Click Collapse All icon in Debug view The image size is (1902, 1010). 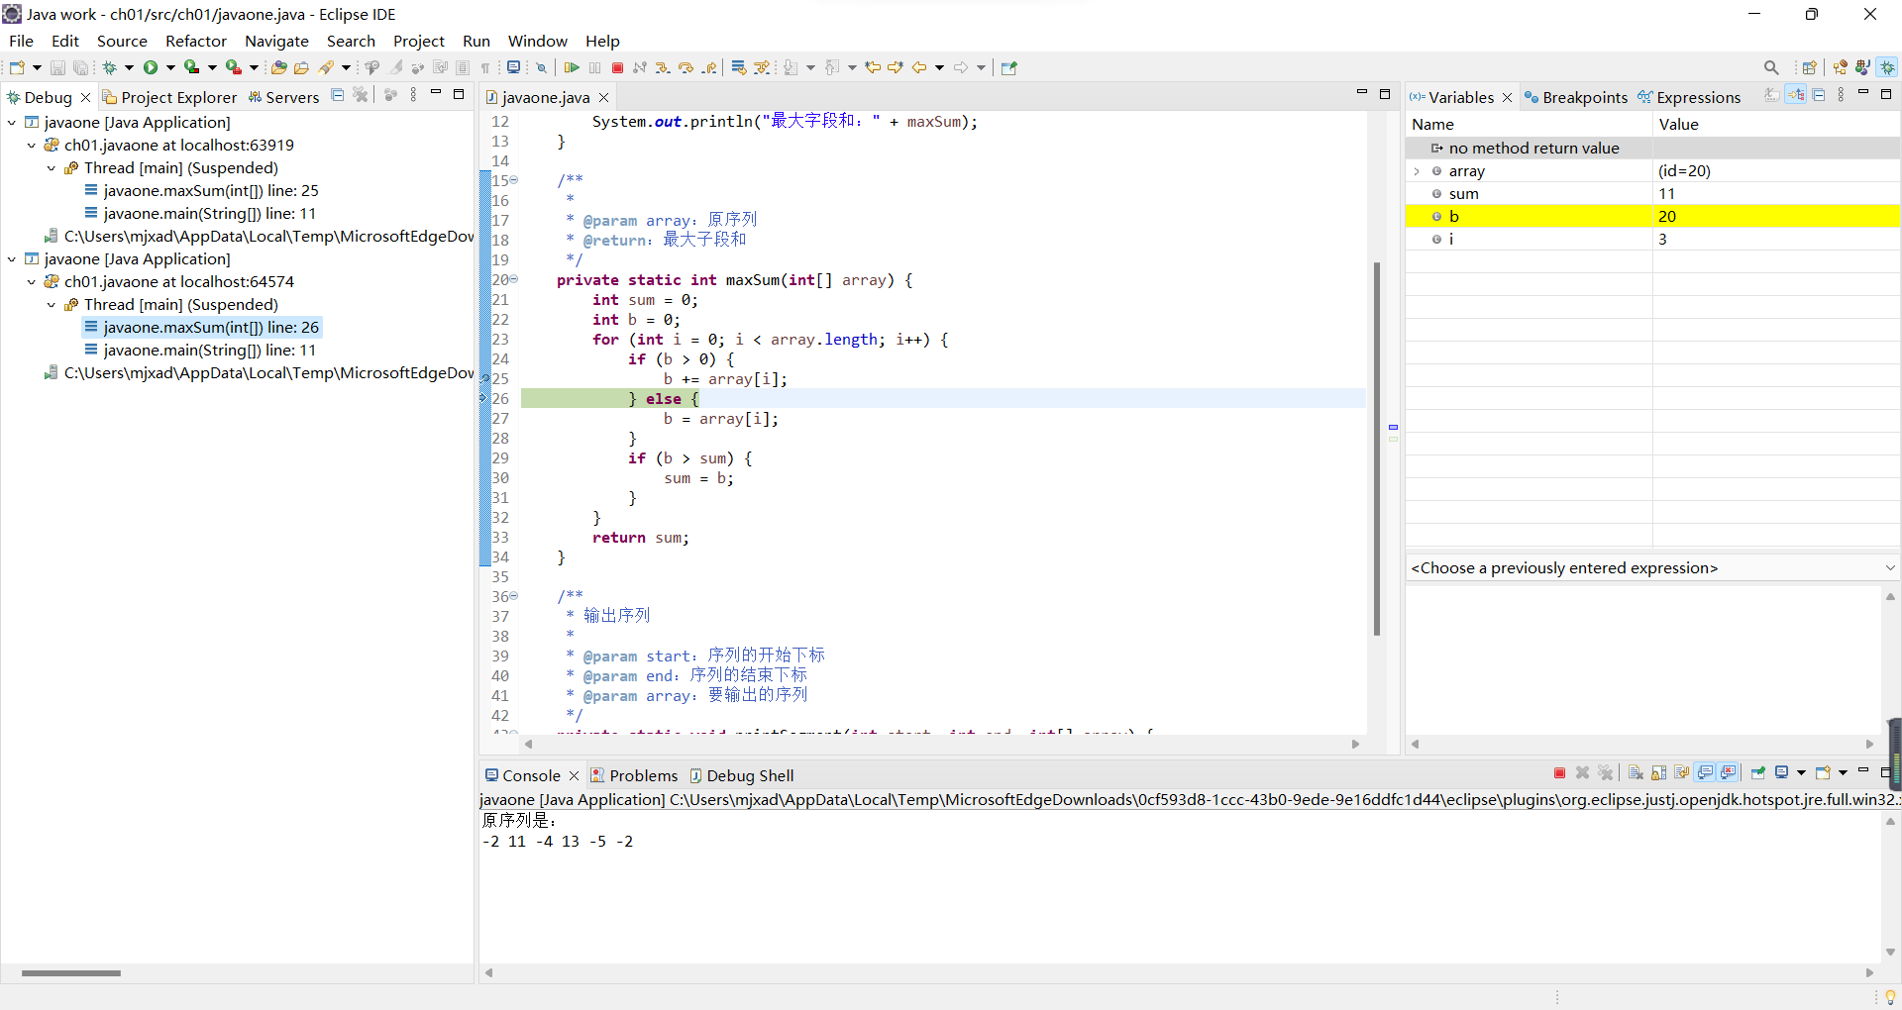pyautogui.click(x=338, y=95)
